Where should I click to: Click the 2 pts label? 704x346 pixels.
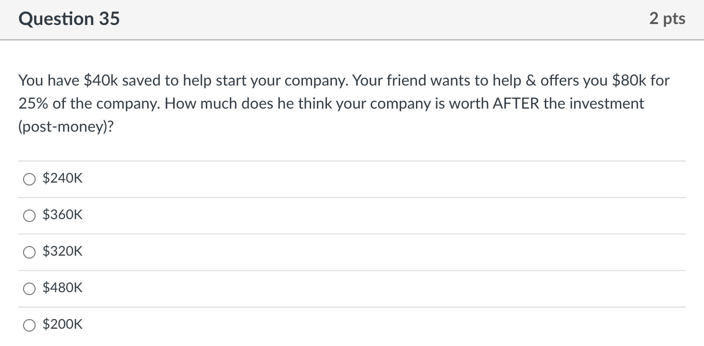(x=668, y=19)
